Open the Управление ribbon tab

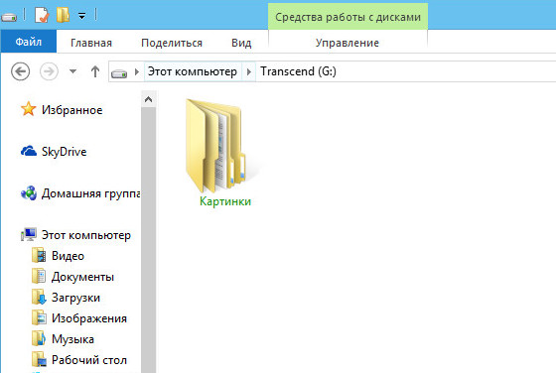(x=347, y=43)
